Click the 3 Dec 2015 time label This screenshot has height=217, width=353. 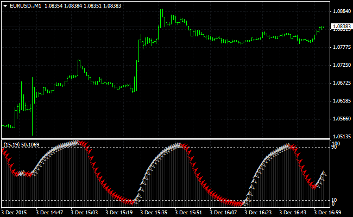point(14,212)
